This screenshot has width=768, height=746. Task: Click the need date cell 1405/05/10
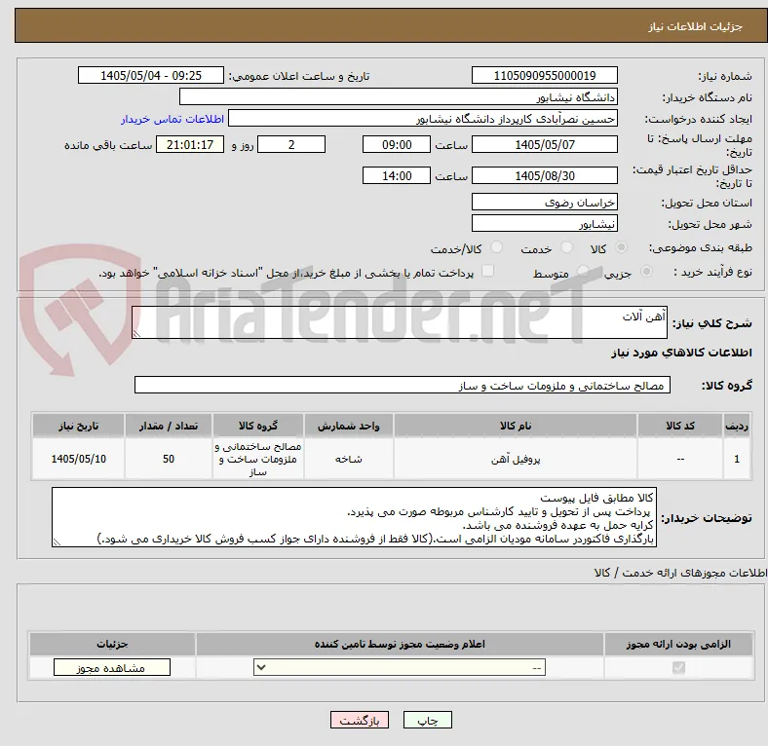[x=78, y=459]
